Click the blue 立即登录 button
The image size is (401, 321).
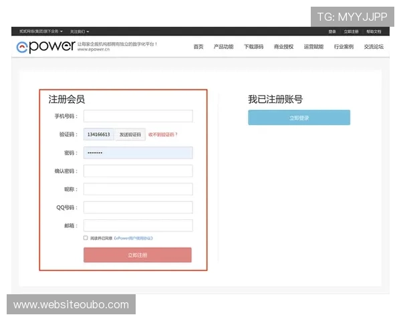click(x=299, y=118)
